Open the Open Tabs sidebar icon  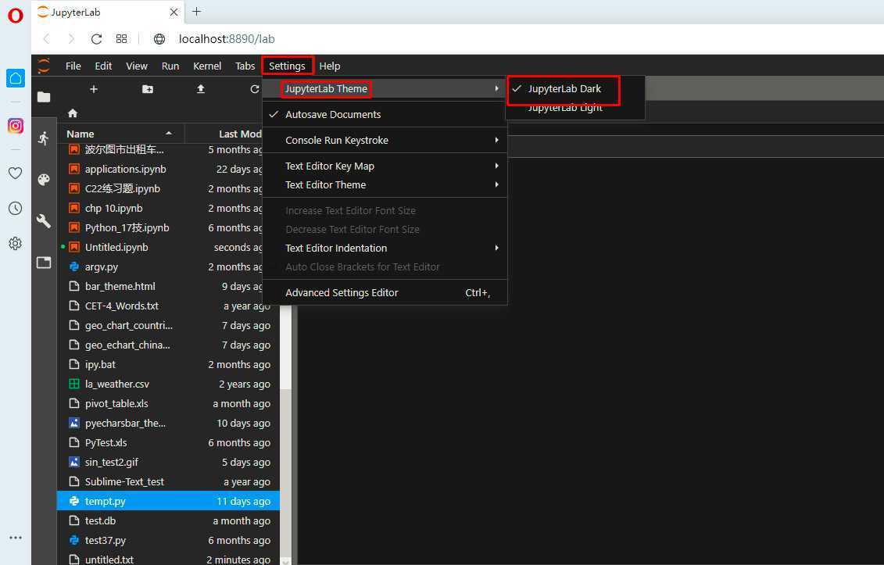(x=44, y=263)
